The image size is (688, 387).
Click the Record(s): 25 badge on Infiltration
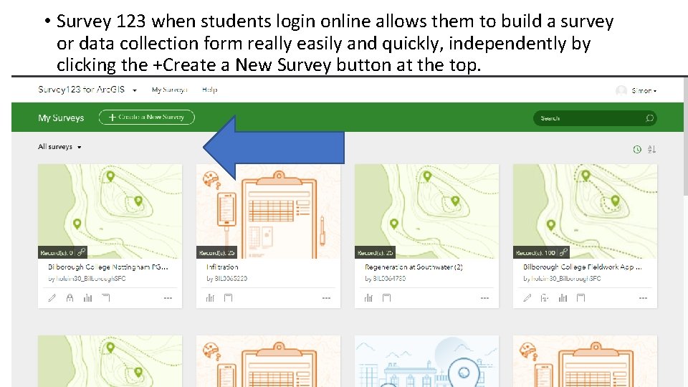[x=216, y=252]
